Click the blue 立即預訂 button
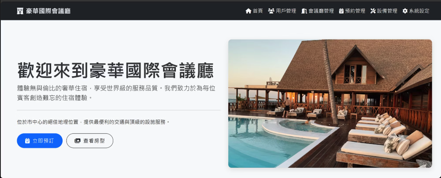The width and height of the screenshot is (441, 178). tap(40, 141)
